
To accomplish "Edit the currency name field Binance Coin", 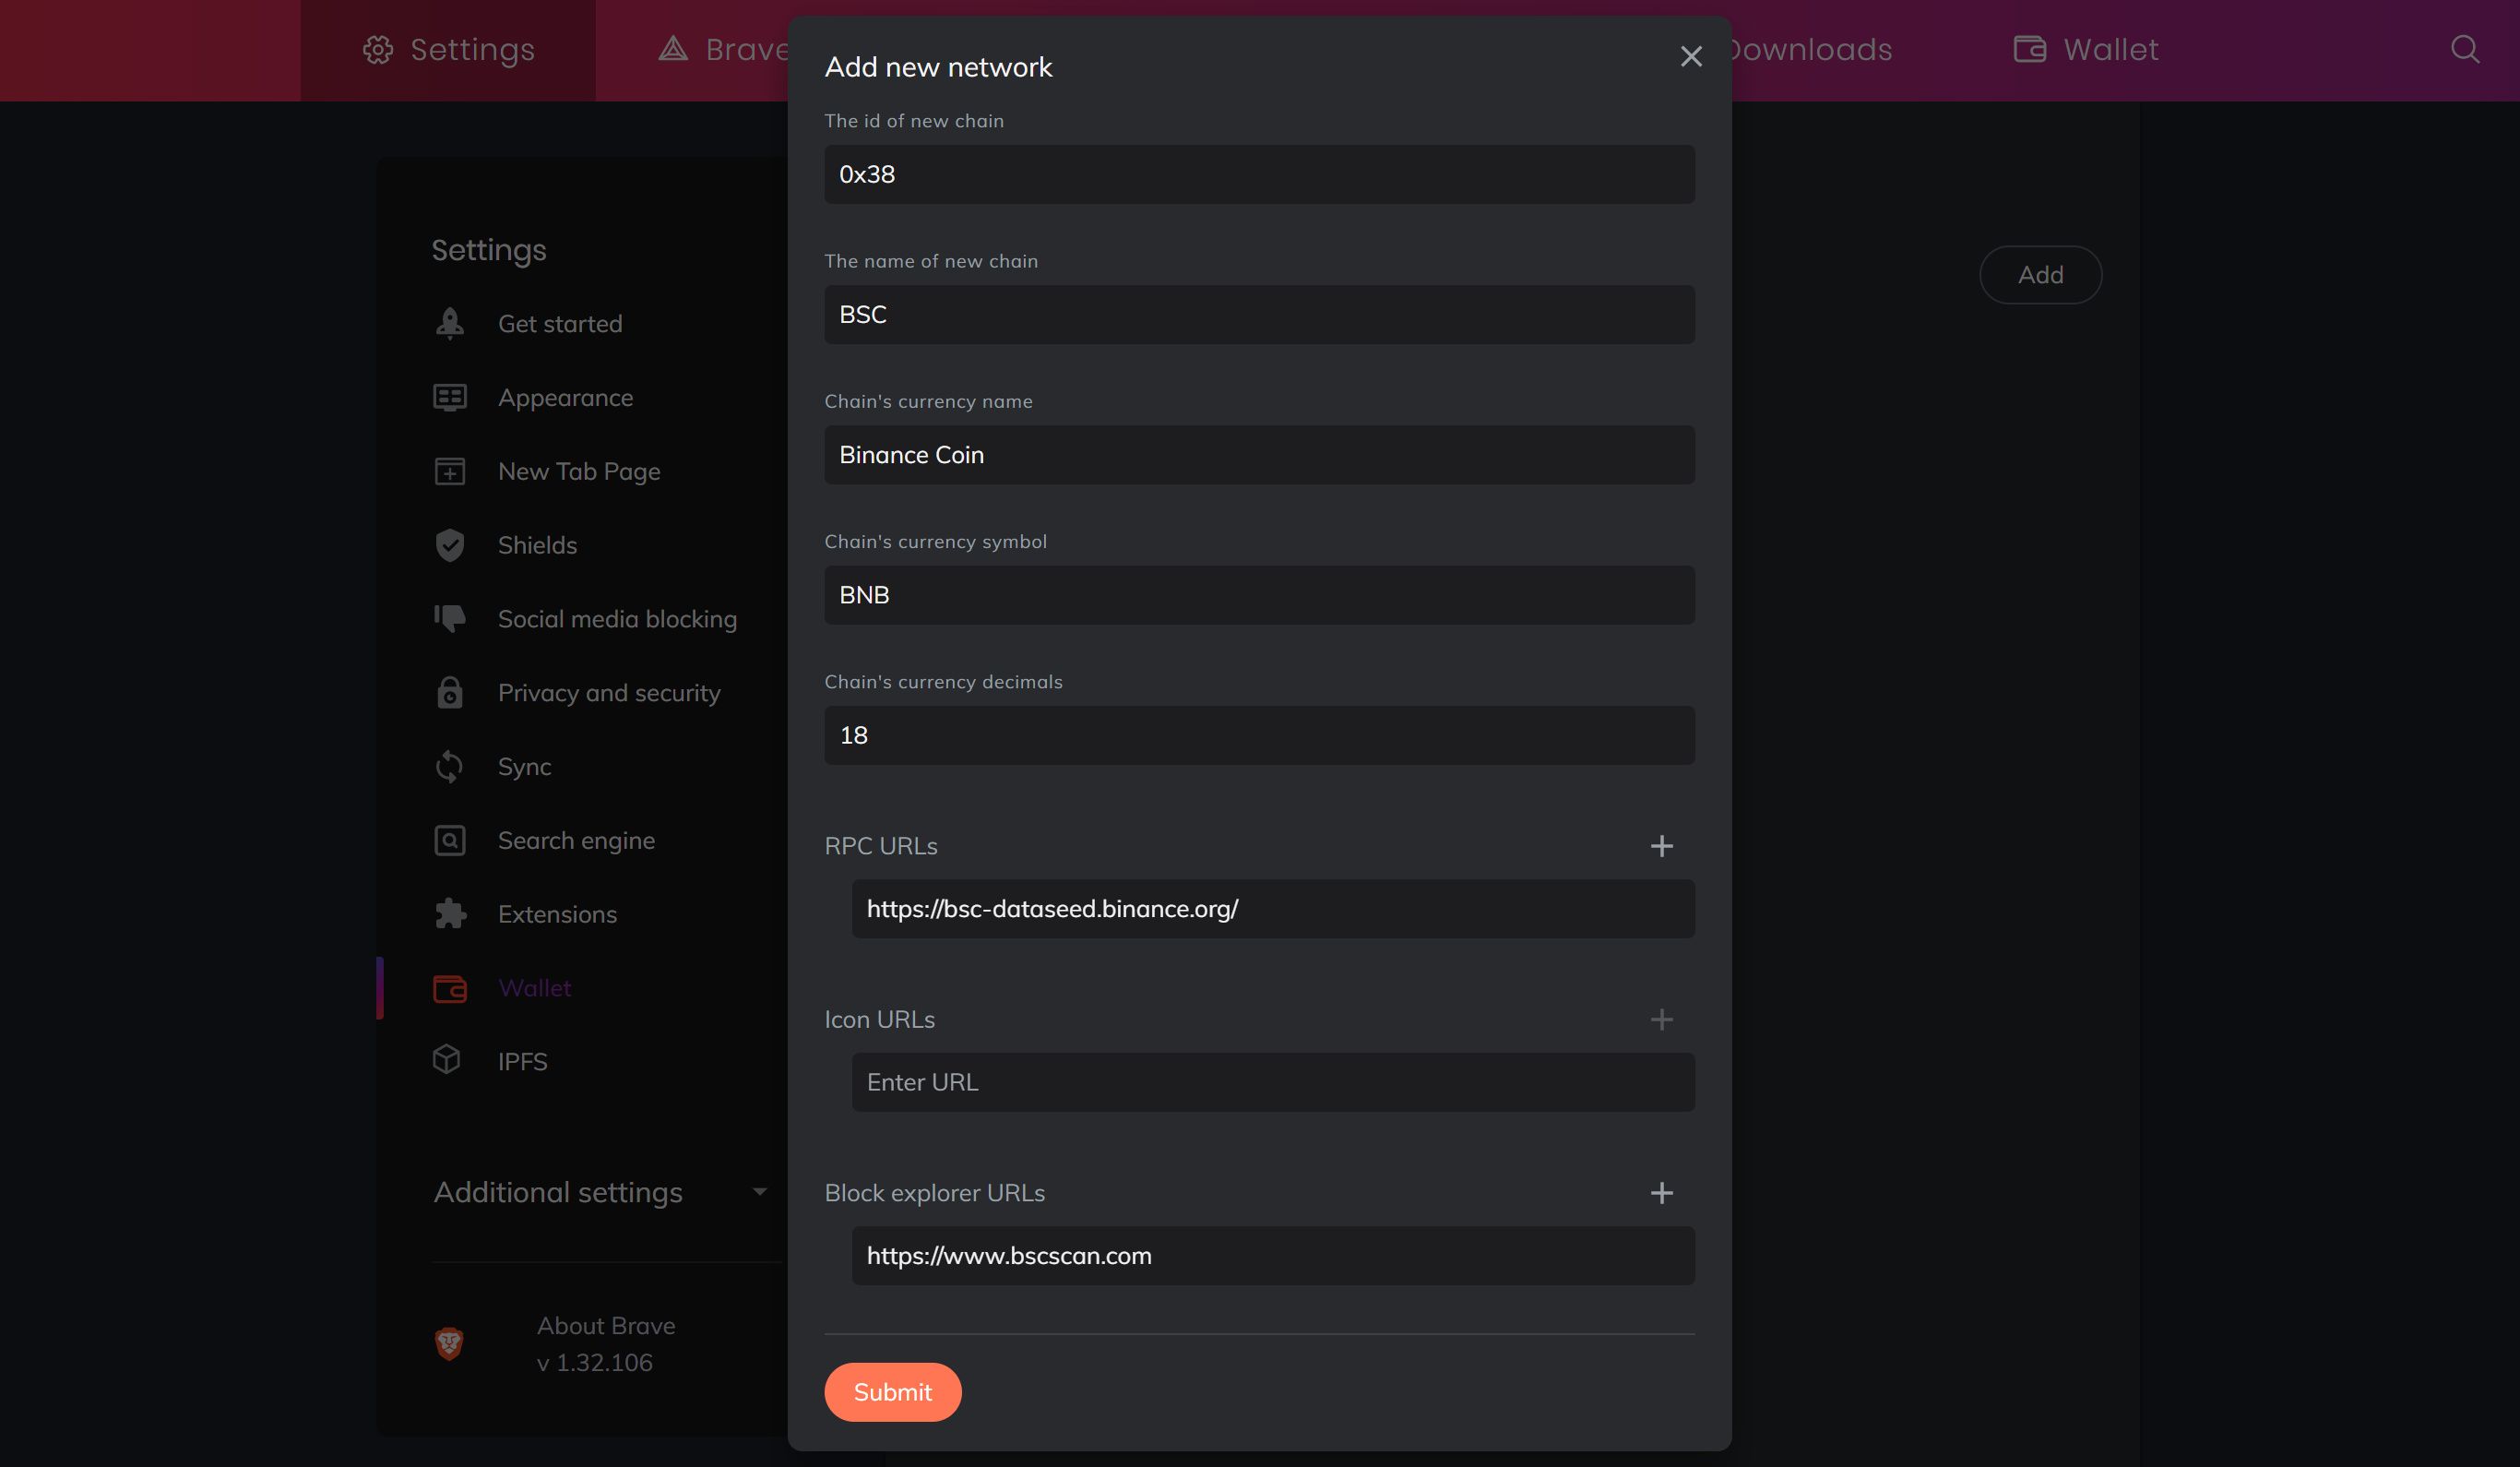I will coord(1259,455).
